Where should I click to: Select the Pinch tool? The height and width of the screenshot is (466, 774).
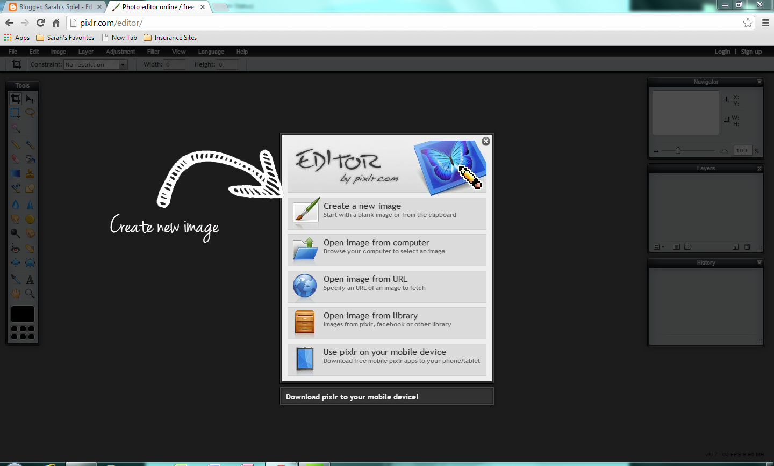click(30, 263)
